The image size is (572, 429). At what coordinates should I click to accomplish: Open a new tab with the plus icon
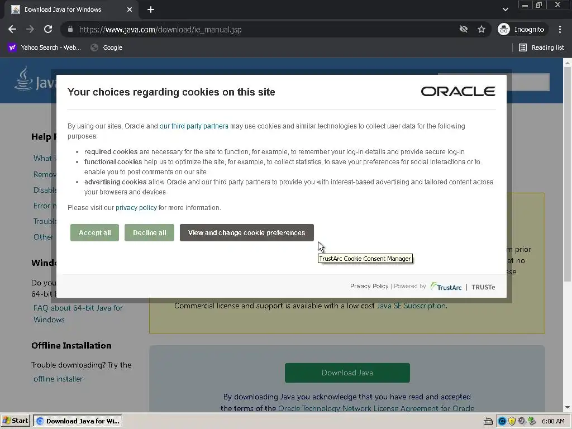(151, 9)
